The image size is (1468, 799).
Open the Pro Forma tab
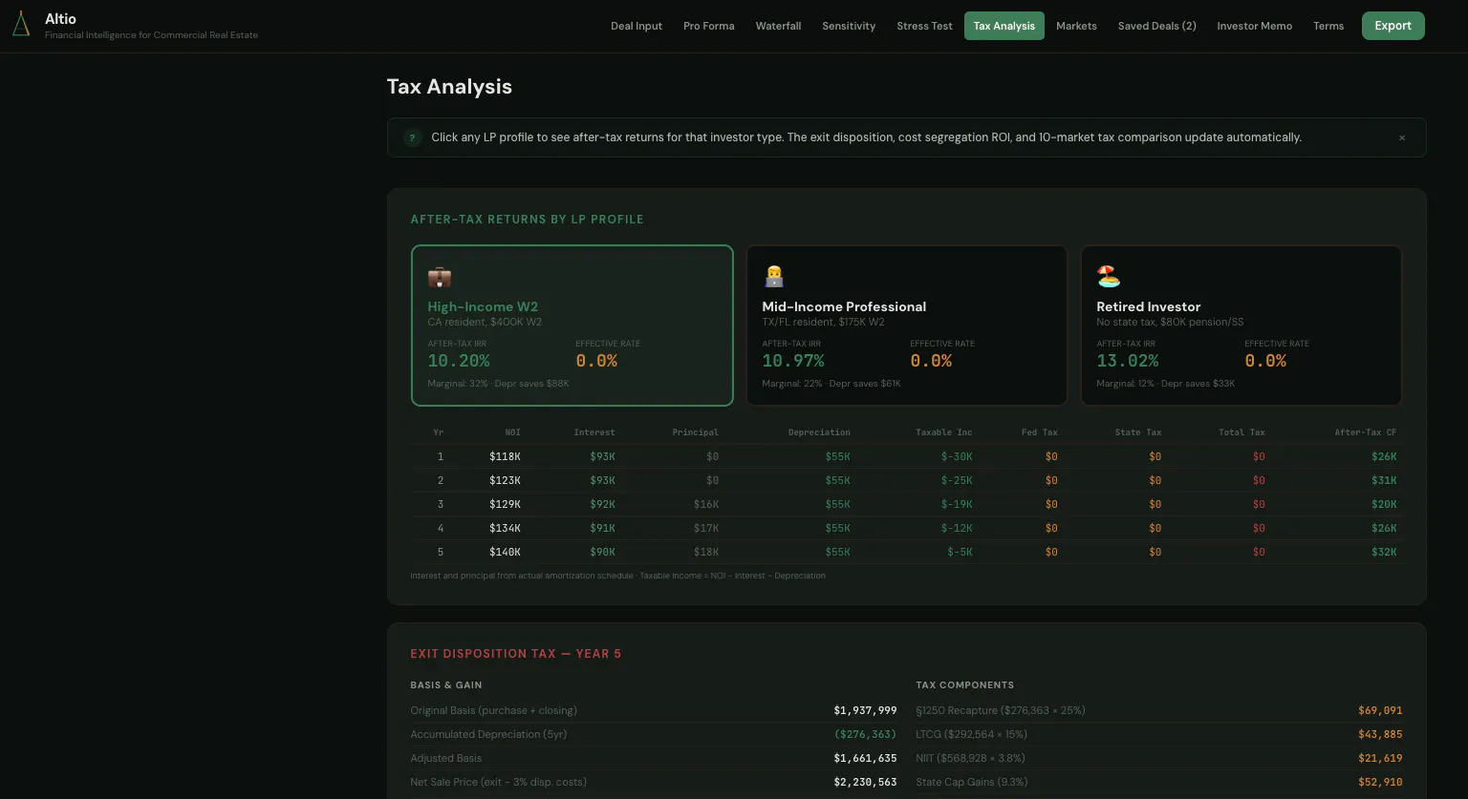(709, 26)
